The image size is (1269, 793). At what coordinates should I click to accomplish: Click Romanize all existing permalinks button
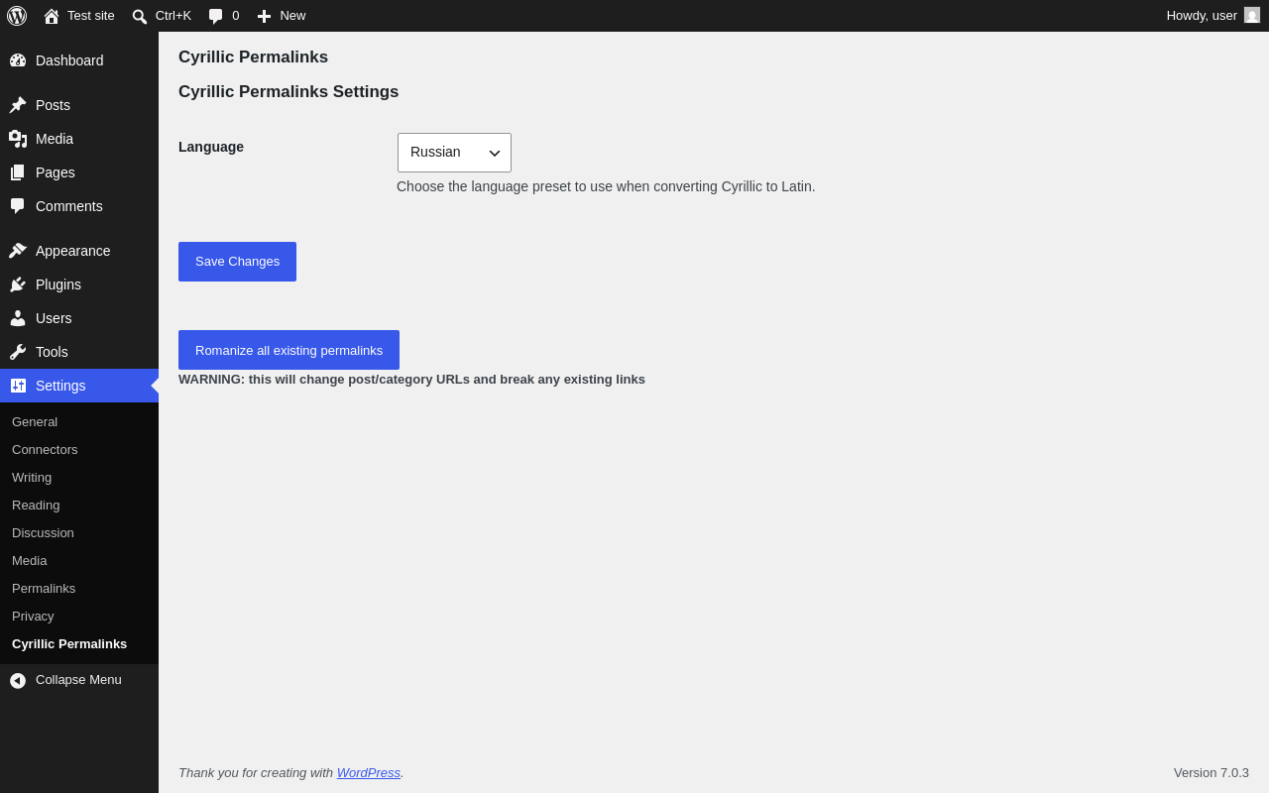pyautogui.click(x=288, y=350)
